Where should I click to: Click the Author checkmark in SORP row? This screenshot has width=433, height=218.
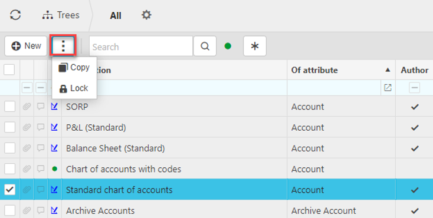(415, 107)
